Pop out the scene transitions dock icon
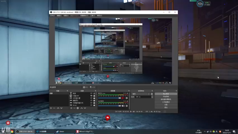This screenshot has width=238, height=134. point(152,91)
